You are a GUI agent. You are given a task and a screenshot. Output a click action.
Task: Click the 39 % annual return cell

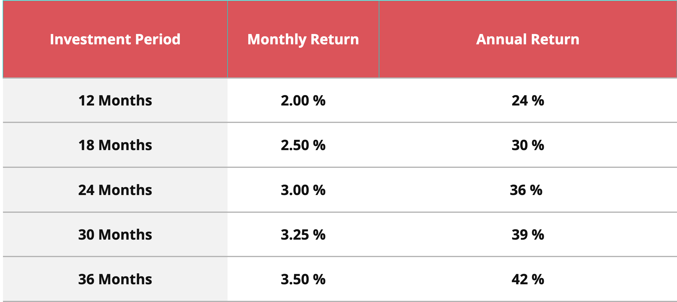tap(528, 234)
